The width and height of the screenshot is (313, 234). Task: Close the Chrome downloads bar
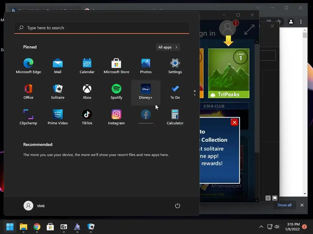pos(302,205)
